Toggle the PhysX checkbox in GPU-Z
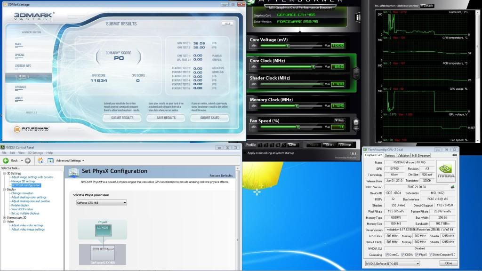 (417, 255)
